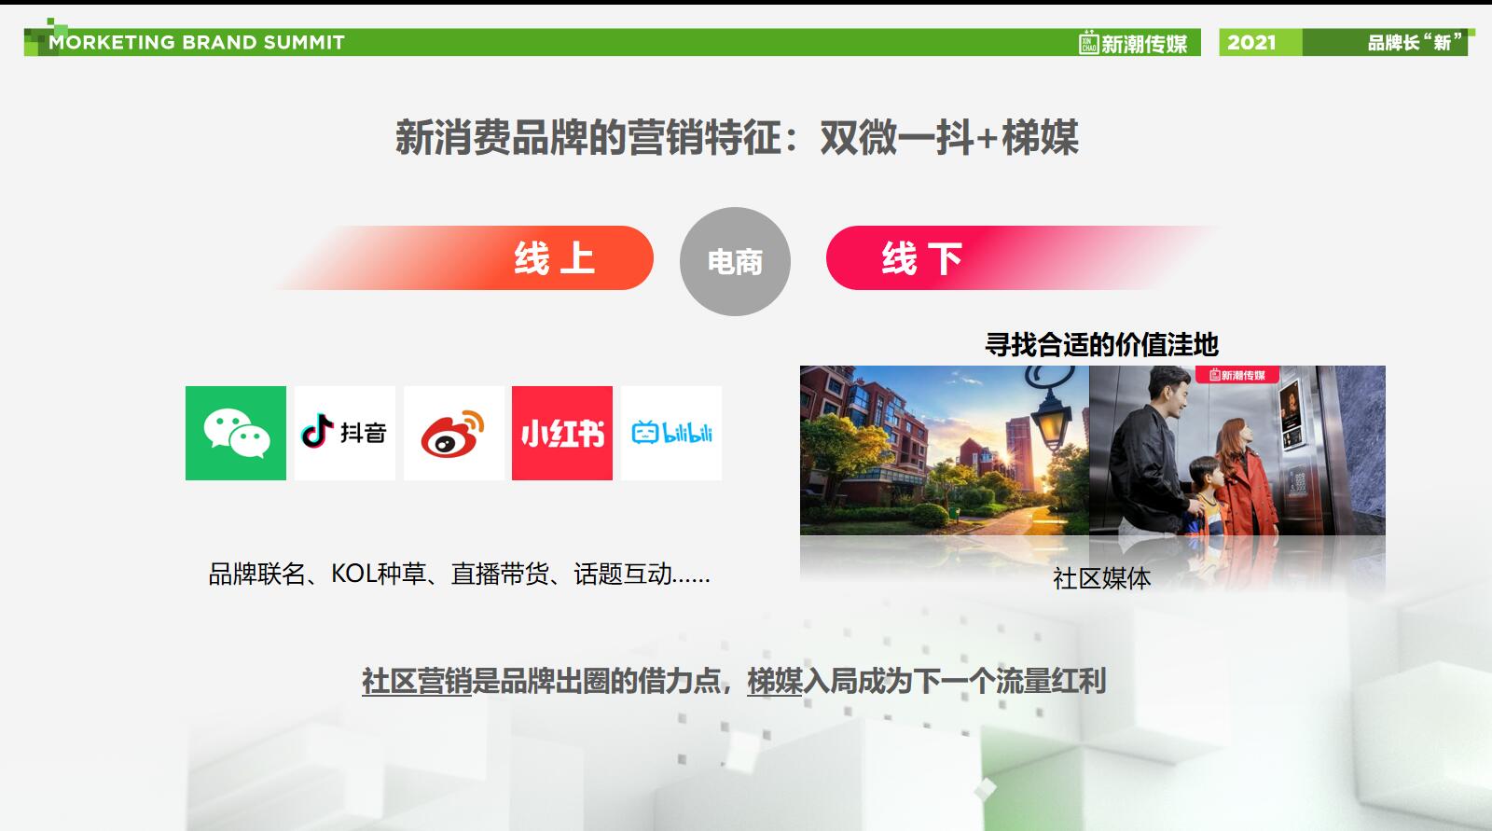Click the 2021 label in header
The width and height of the screenshot is (1492, 831).
[1251, 42]
